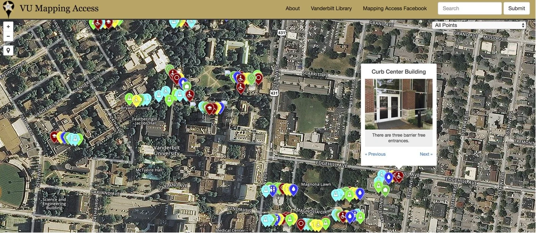The image size is (536, 233).
Task: Select the red wheelchair accessibility marker near 21st Ave
Action: click(240, 79)
